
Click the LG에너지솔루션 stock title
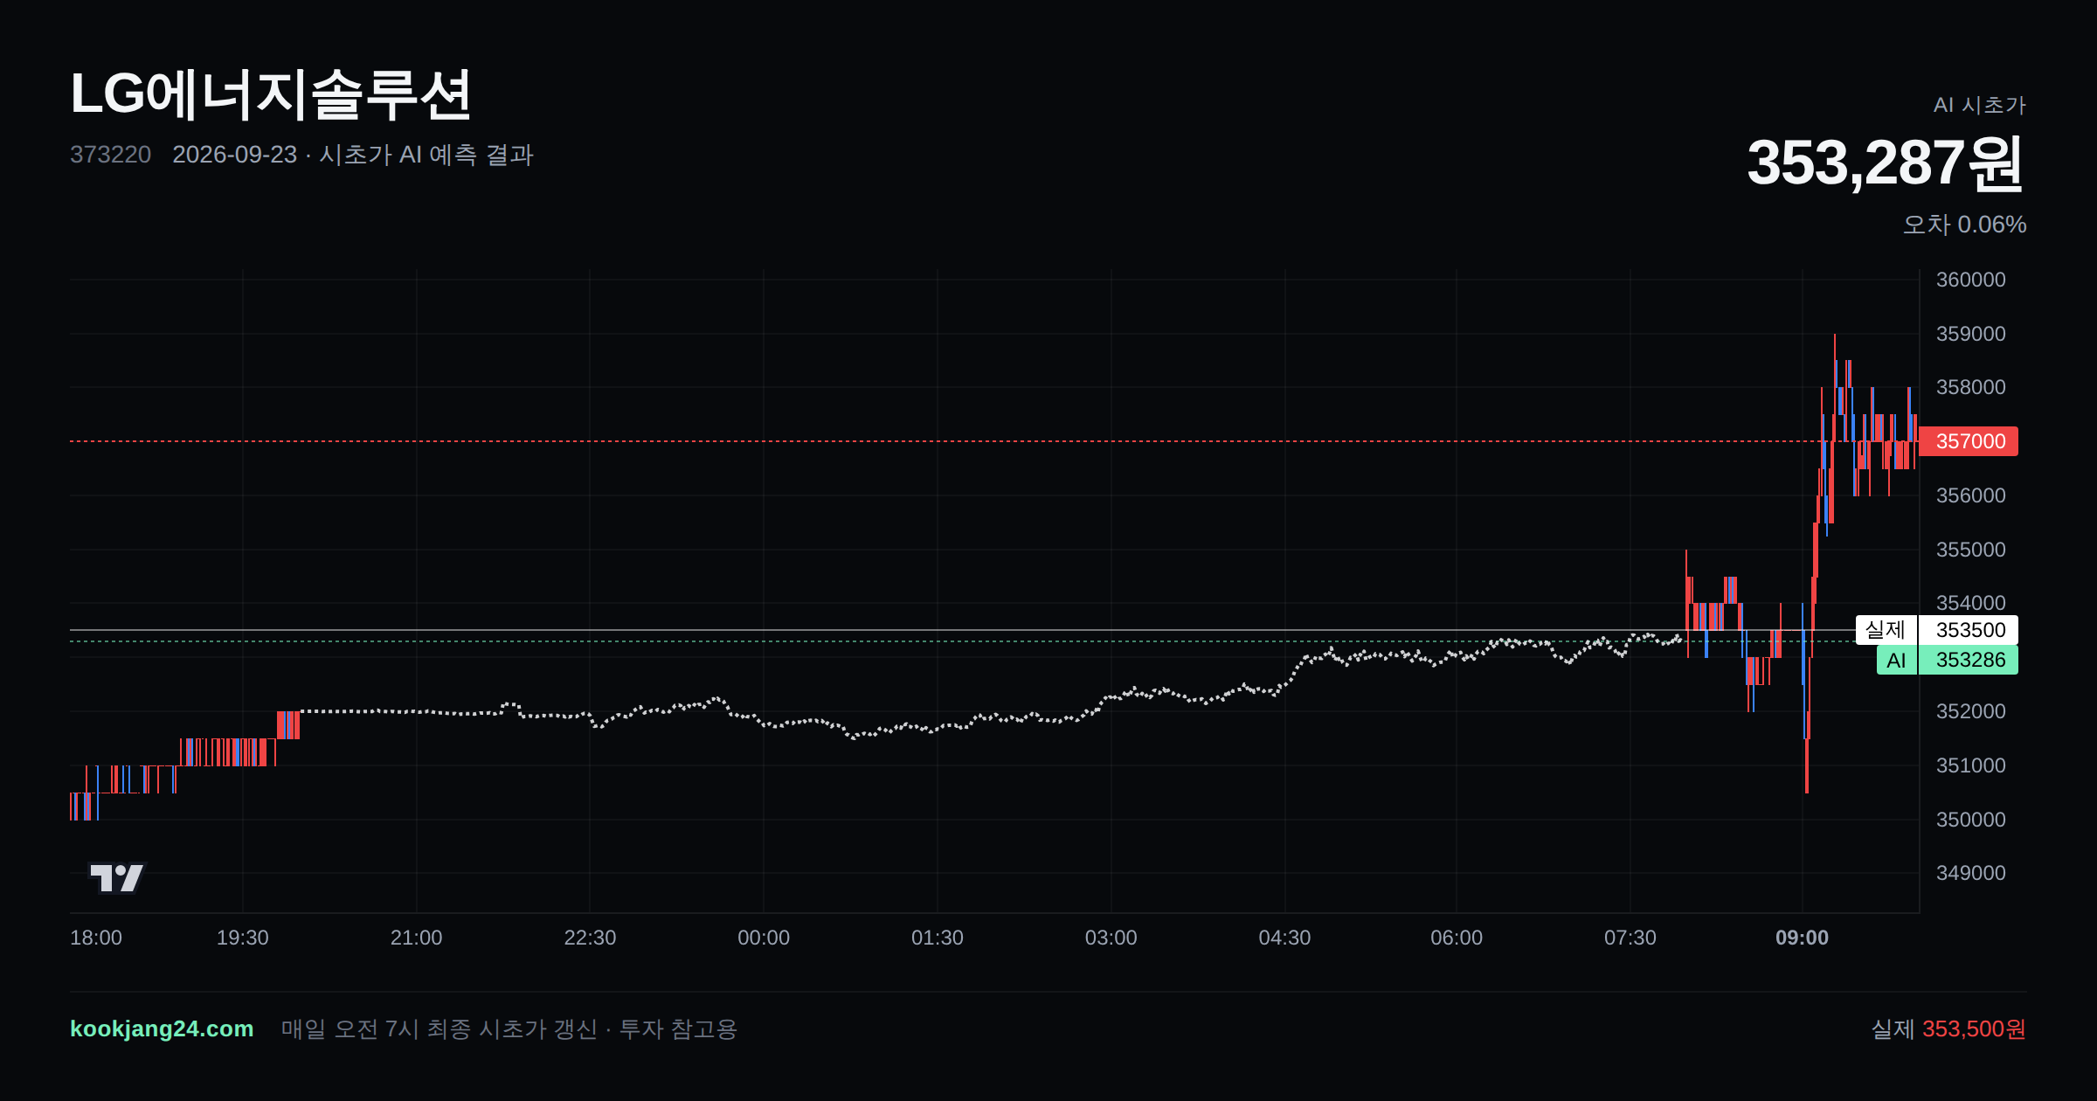[271, 94]
